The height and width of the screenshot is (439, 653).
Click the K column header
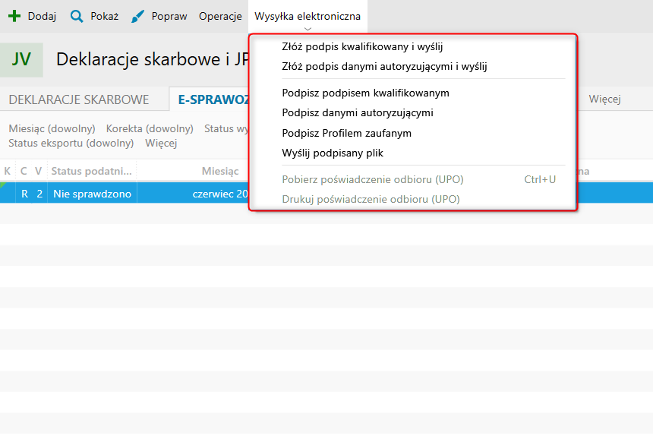click(x=7, y=171)
